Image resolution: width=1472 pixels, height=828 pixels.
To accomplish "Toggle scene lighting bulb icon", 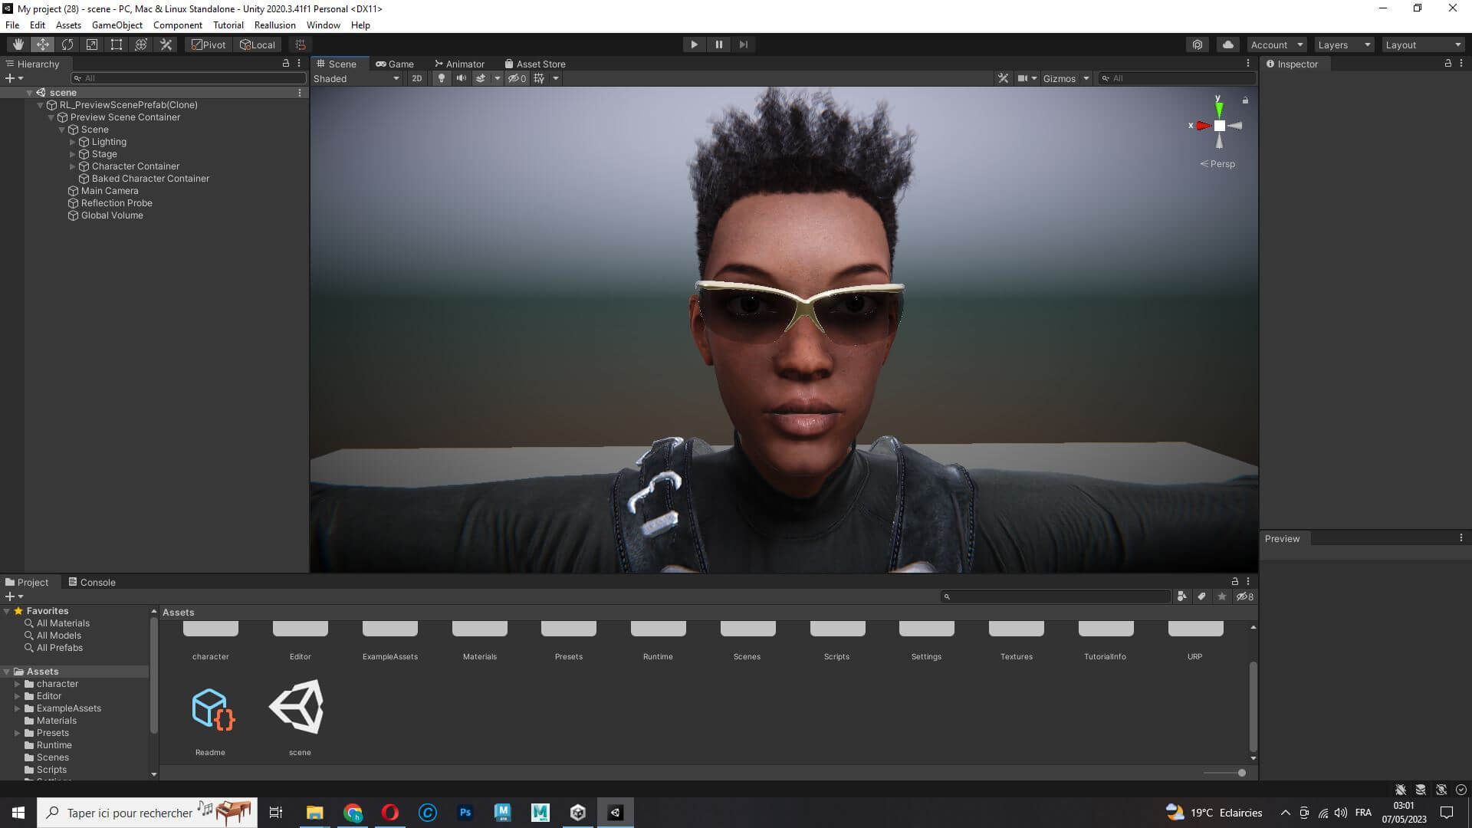I will click(x=441, y=78).
